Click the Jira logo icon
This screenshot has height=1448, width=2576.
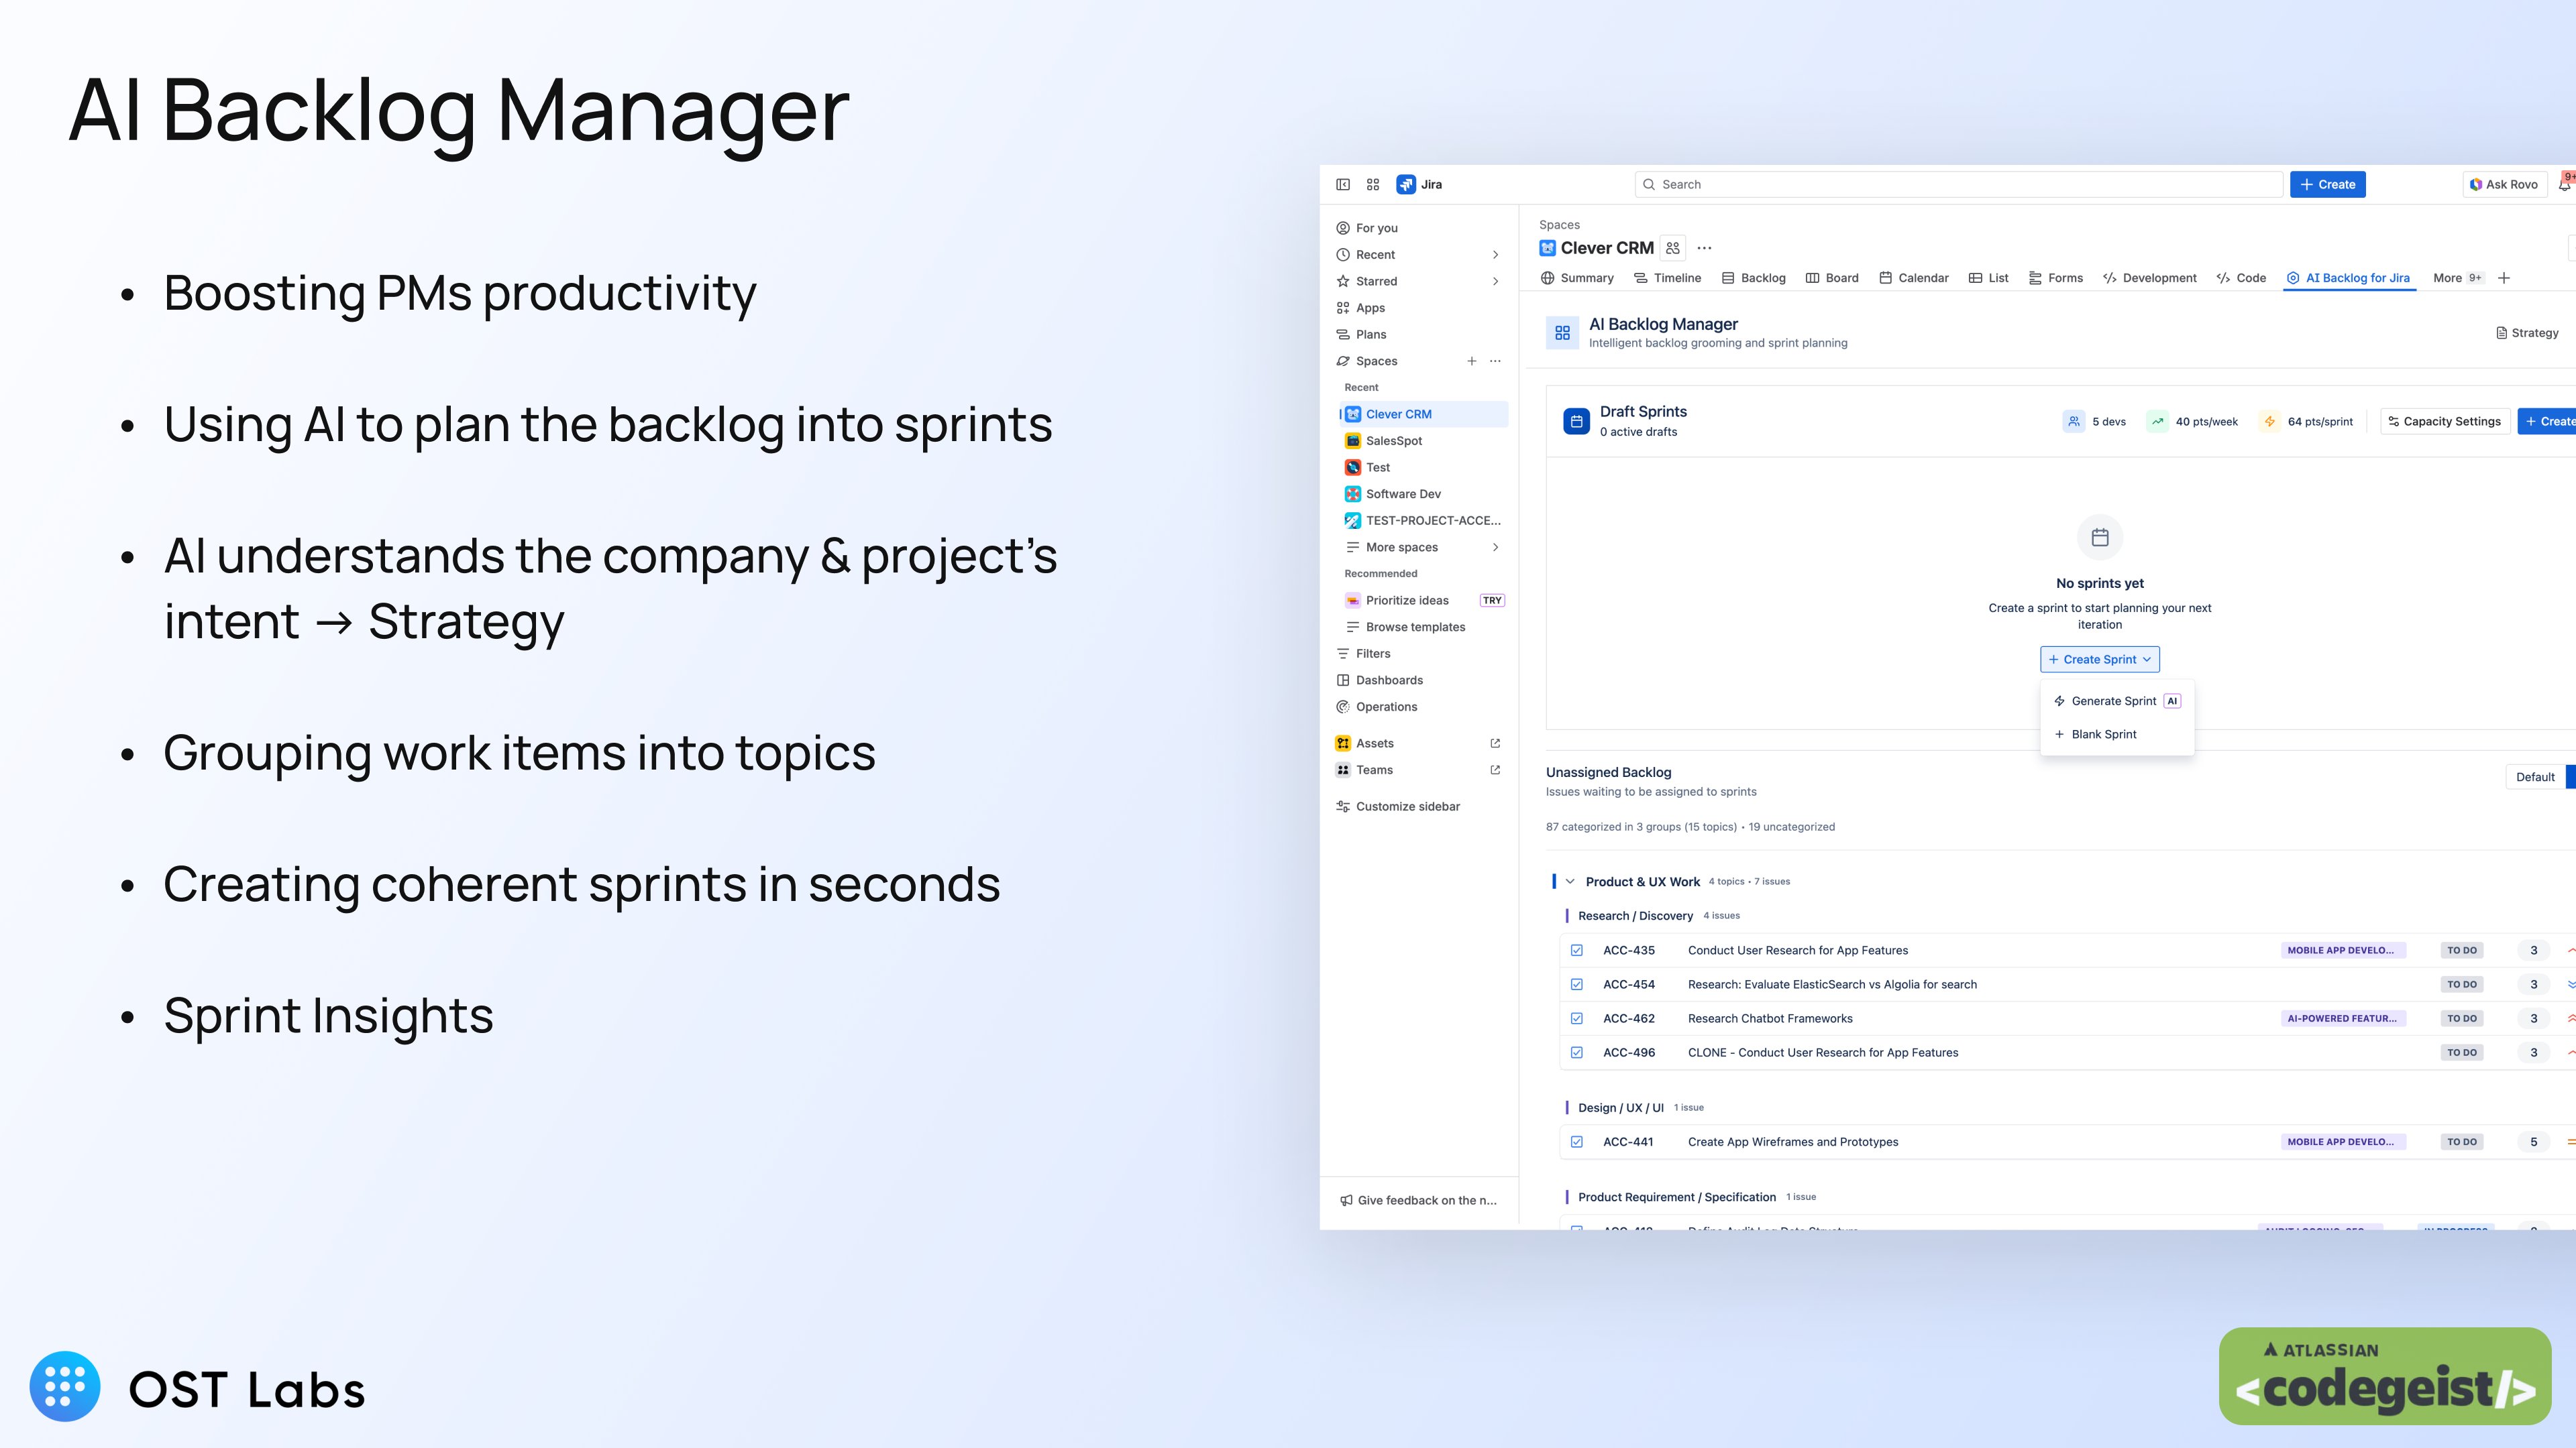coord(1406,184)
